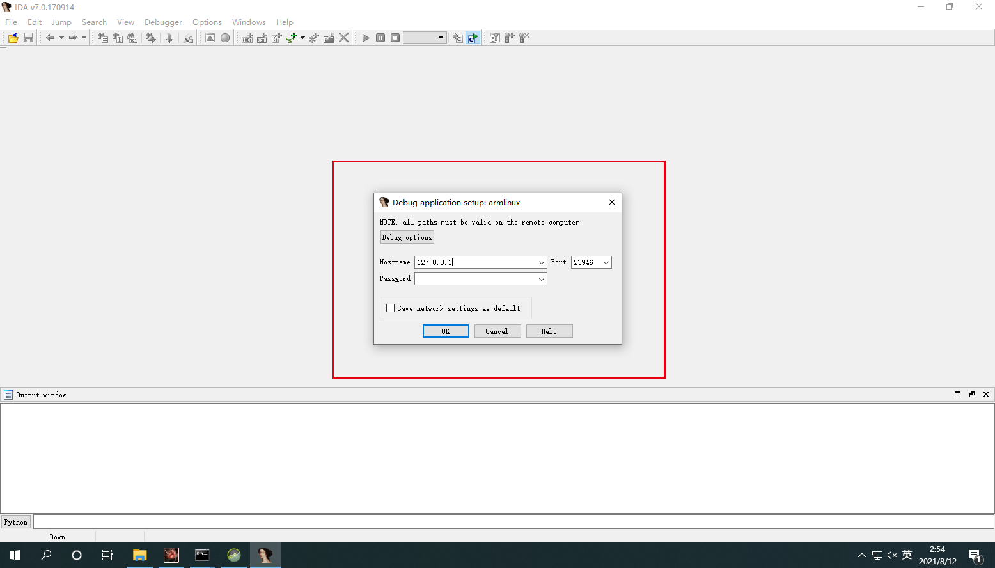Click the X delete toolbar icon
This screenshot has width=995, height=568.
[x=344, y=38]
